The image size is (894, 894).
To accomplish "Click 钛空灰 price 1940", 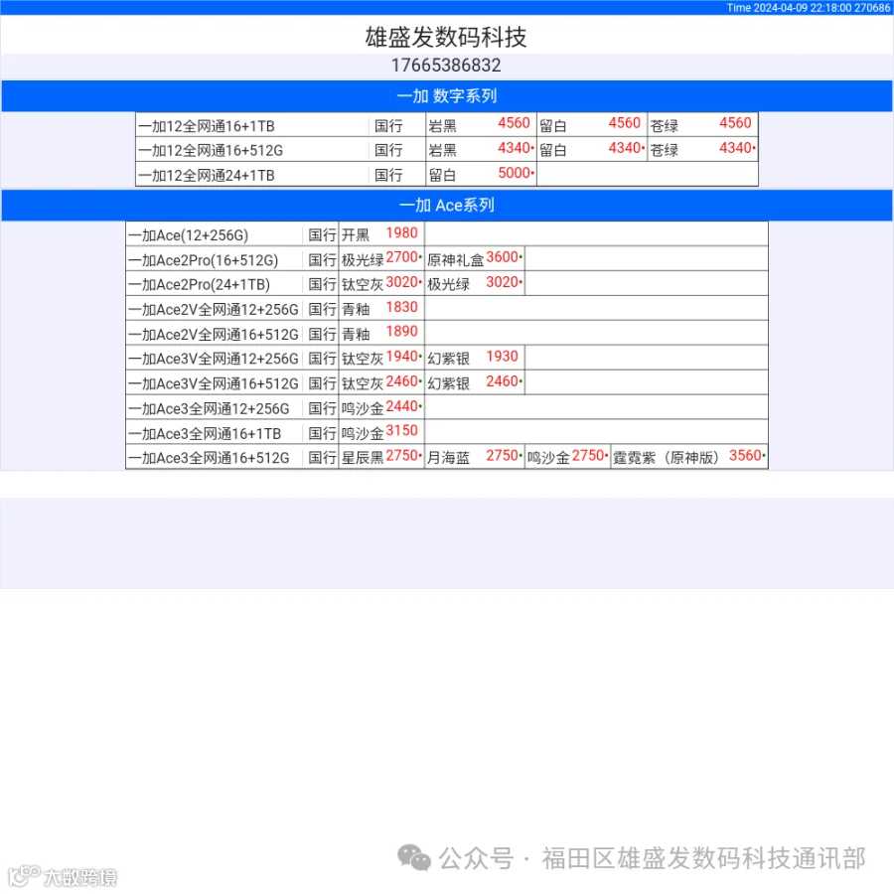I will pyautogui.click(x=402, y=357).
